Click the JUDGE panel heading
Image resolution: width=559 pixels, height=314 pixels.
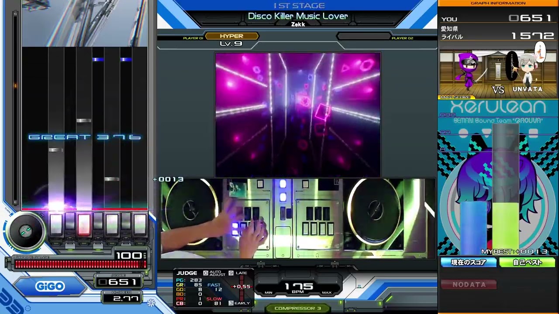187,273
